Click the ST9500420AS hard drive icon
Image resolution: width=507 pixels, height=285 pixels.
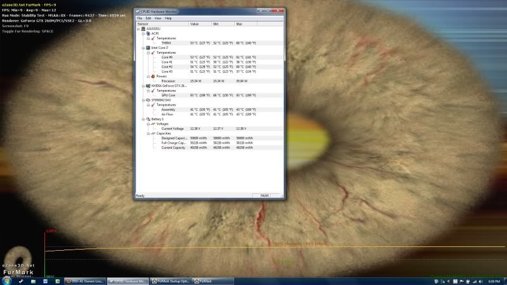[x=148, y=100]
